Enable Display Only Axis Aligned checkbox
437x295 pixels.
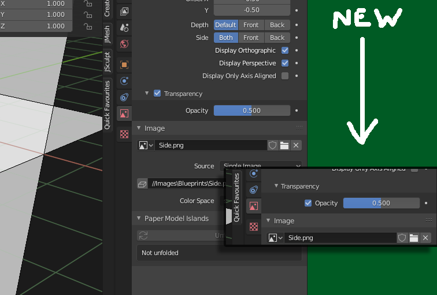tap(285, 76)
